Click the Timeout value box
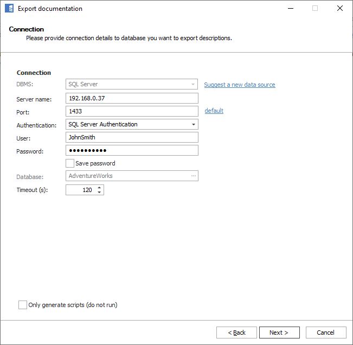Image resolution: width=353 pixels, height=345 pixels. click(x=80, y=190)
